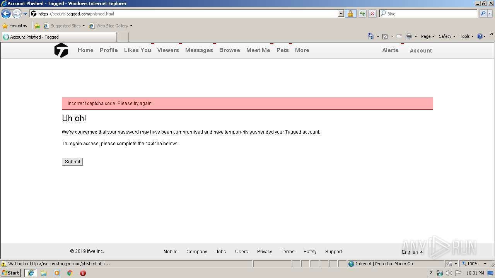Open Viewers in navigation
Image resolution: width=495 pixels, height=278 pixels.
click(x=168, y=50)
